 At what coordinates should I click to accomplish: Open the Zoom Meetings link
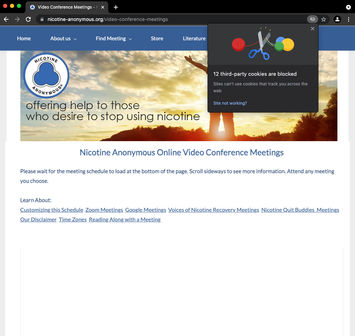pos(104,210)
